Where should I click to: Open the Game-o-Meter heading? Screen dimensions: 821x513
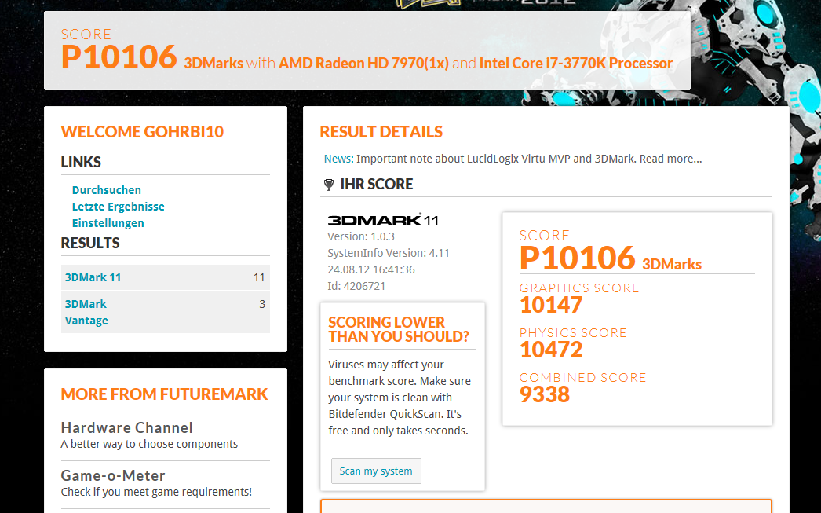tap(113, 475)
